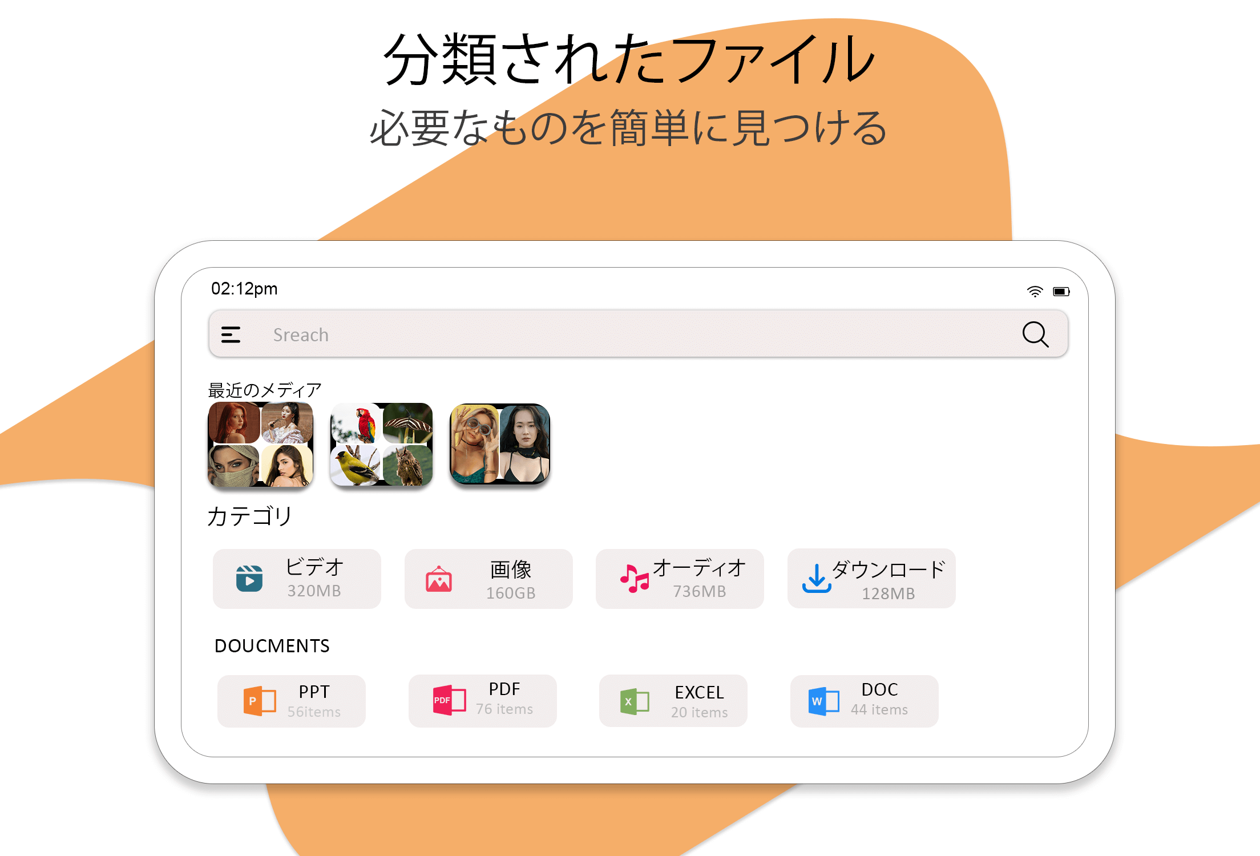
Task: Click the green Excel icon
Action: pyautogui.click(x=635, y=701)
